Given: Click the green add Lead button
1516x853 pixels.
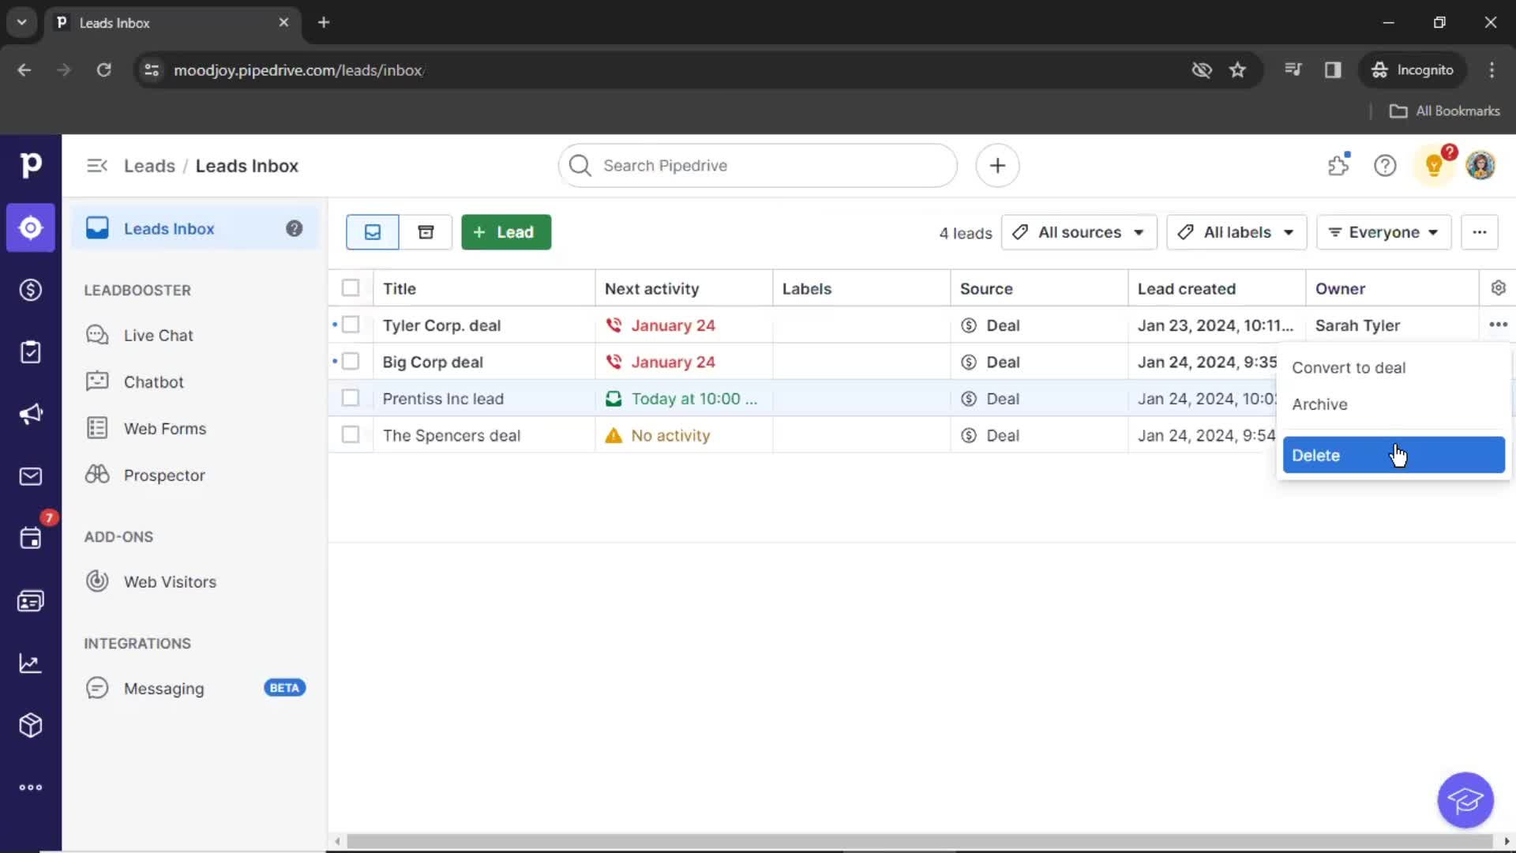Looking at the screenshot, I should coord(506,232).
